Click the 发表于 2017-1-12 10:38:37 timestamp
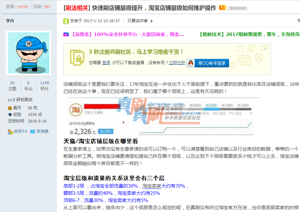Screen dimensions: 300x212 click(x=95, y=21)
